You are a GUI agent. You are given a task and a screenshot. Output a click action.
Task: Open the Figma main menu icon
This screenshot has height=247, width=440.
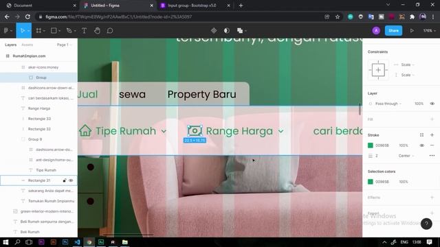pos(6,30)
